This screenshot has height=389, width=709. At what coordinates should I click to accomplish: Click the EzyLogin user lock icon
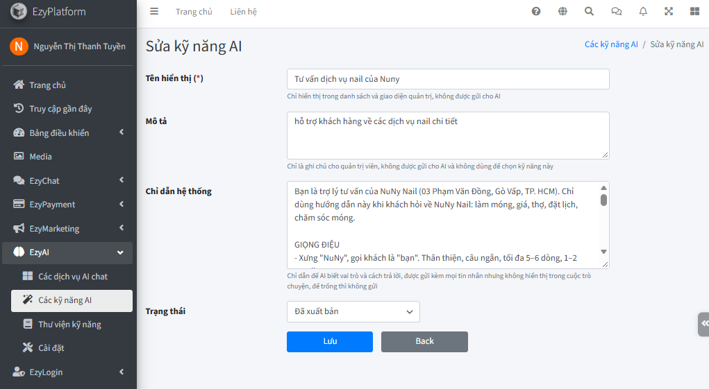pos(19,372)
